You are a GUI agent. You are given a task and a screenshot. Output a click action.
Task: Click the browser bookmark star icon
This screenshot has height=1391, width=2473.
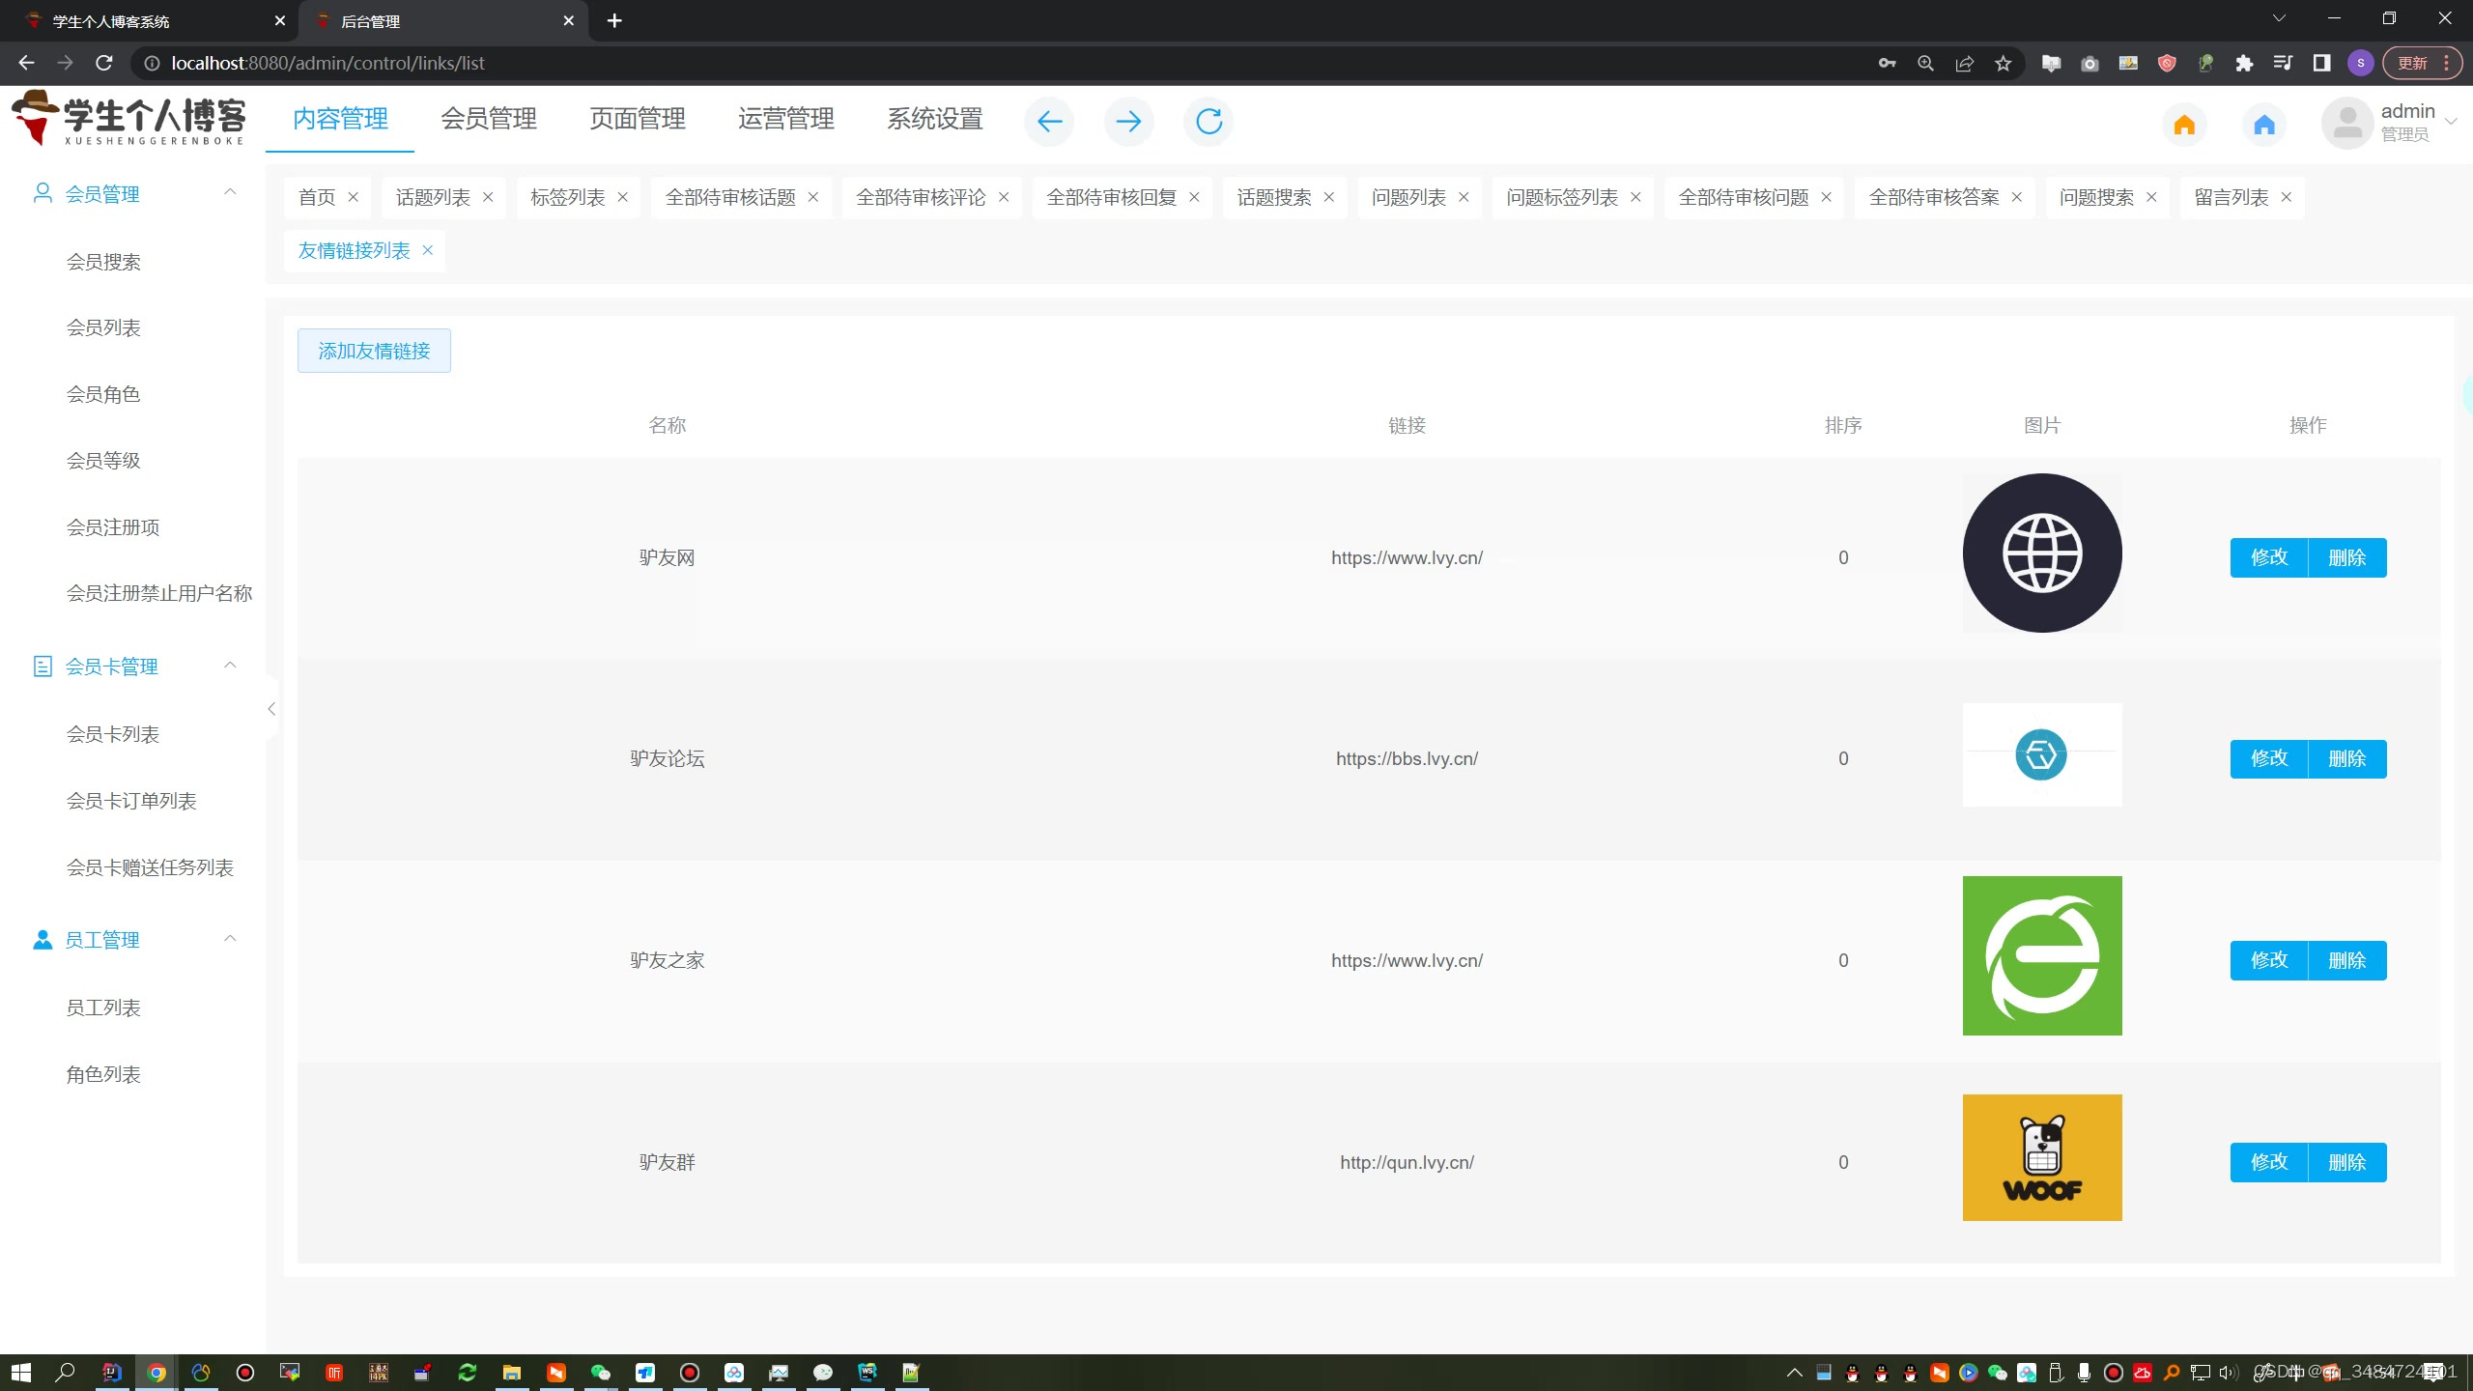2003,63
